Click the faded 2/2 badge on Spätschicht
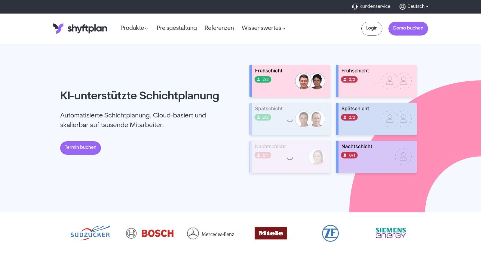 (263, 117)
